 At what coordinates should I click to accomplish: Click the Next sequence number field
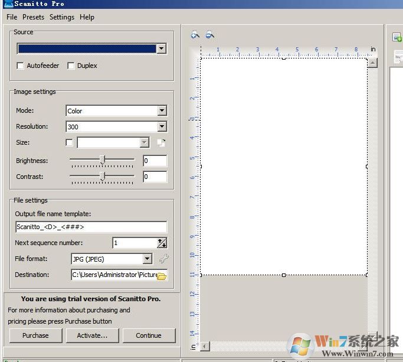tap(135, 243)
